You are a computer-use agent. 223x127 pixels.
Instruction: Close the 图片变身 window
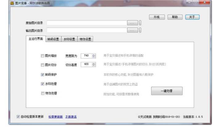[204, 2]
